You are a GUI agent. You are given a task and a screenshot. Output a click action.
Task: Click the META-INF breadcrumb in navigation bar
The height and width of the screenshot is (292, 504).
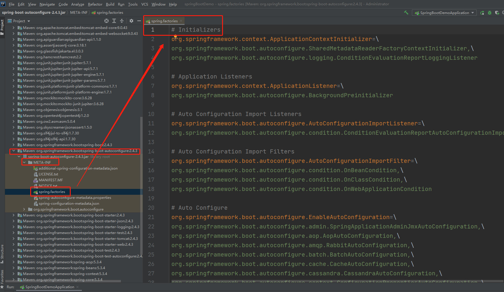(79, 13)
